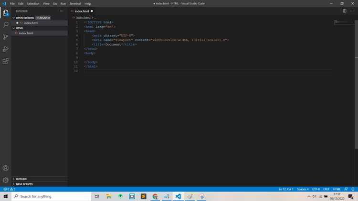Click the Explorer panel more actions ellipsis

click(62, 11)
